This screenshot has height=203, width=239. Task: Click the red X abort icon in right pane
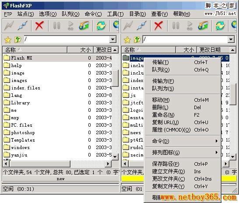[x=158, y=25]
